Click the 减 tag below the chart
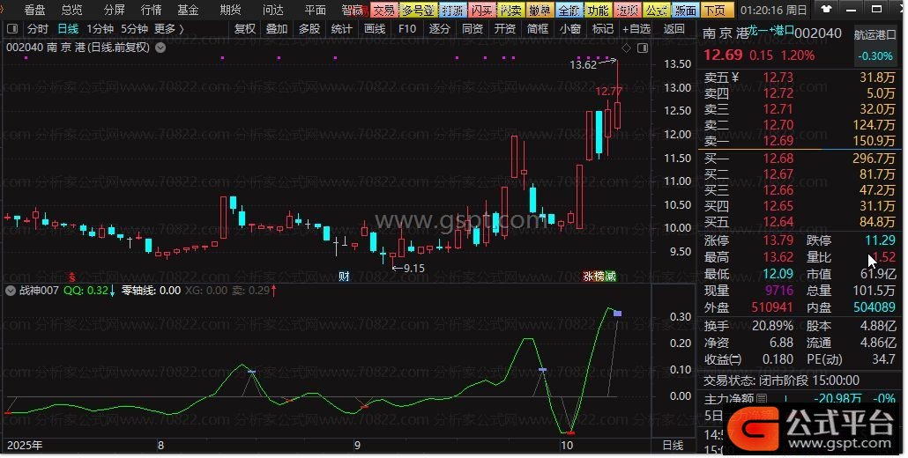This screenshot has width=908, height=458. point(610,276)
